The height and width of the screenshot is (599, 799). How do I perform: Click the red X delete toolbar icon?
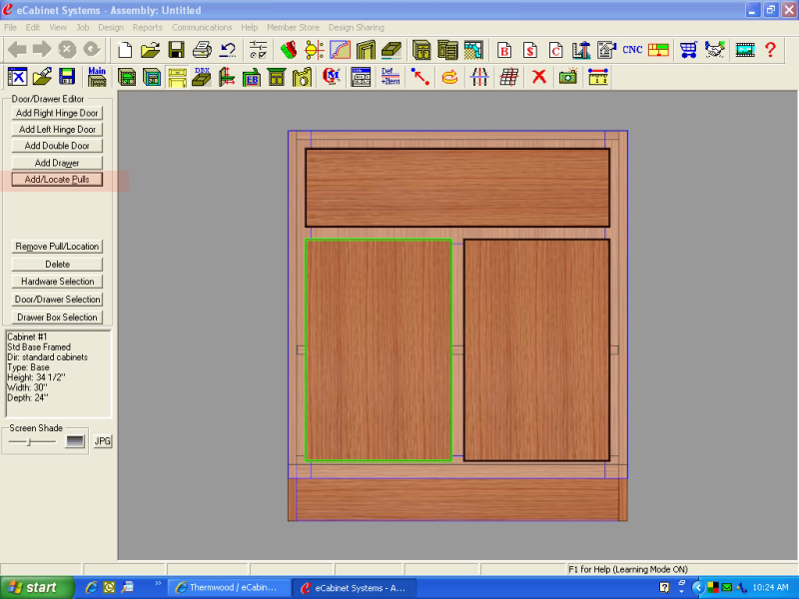(539, 77)
